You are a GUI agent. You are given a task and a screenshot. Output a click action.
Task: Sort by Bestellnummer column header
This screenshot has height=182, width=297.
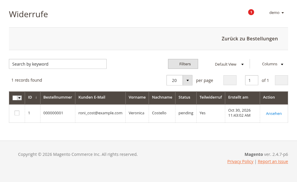pos(58,97)
